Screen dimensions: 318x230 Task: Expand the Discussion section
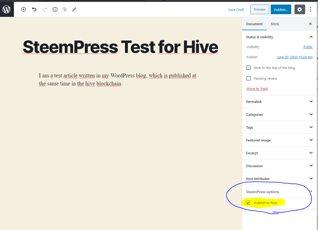coord(279,166)
